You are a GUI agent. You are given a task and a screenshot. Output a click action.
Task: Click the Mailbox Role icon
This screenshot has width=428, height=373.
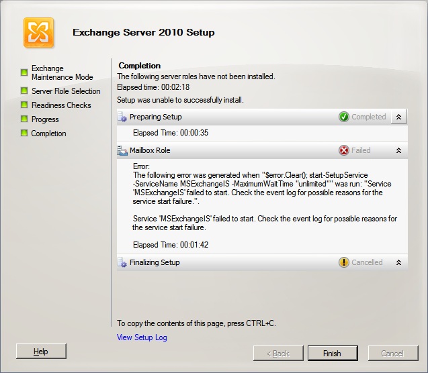(122, 150)
